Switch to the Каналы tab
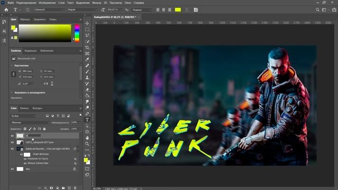Screen dimensions: 338x190 (24, 108)
